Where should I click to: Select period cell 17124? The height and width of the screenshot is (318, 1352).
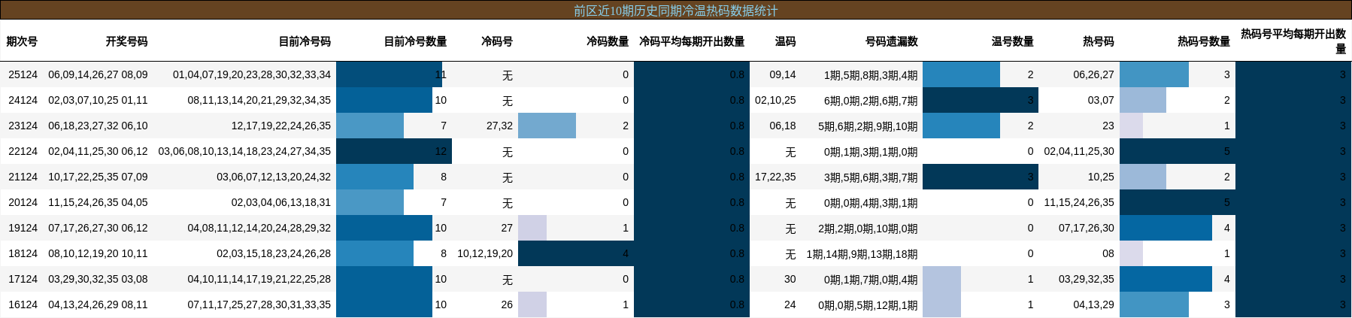[x=23, y=279]
